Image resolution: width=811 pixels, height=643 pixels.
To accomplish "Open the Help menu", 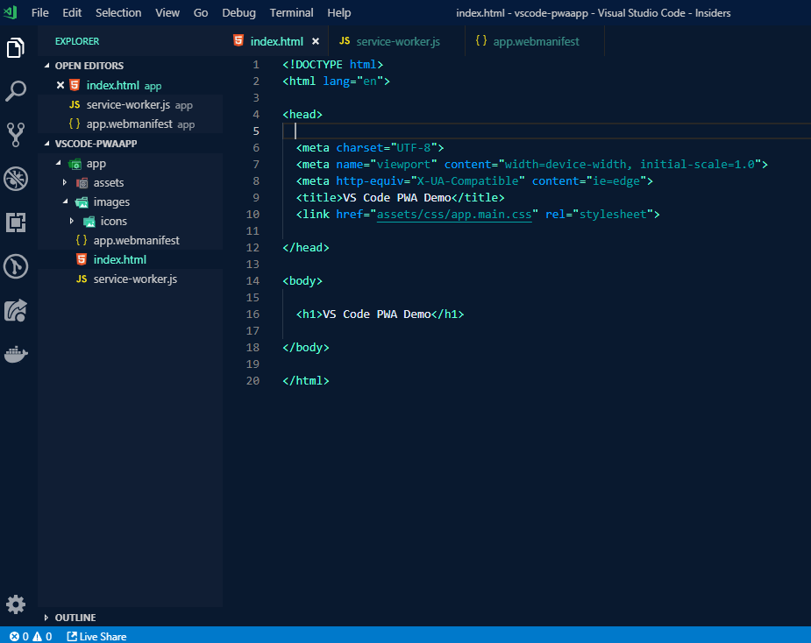I will [x=339, y=13].
